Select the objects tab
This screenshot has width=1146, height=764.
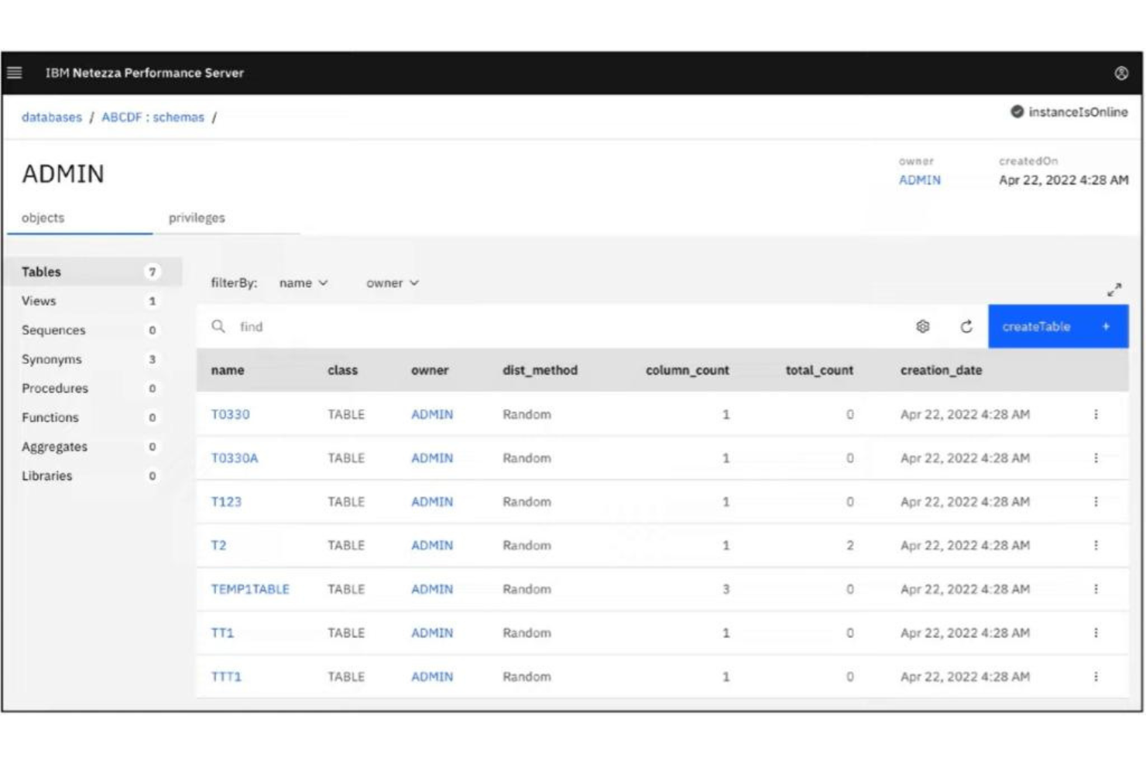(43, 218)
